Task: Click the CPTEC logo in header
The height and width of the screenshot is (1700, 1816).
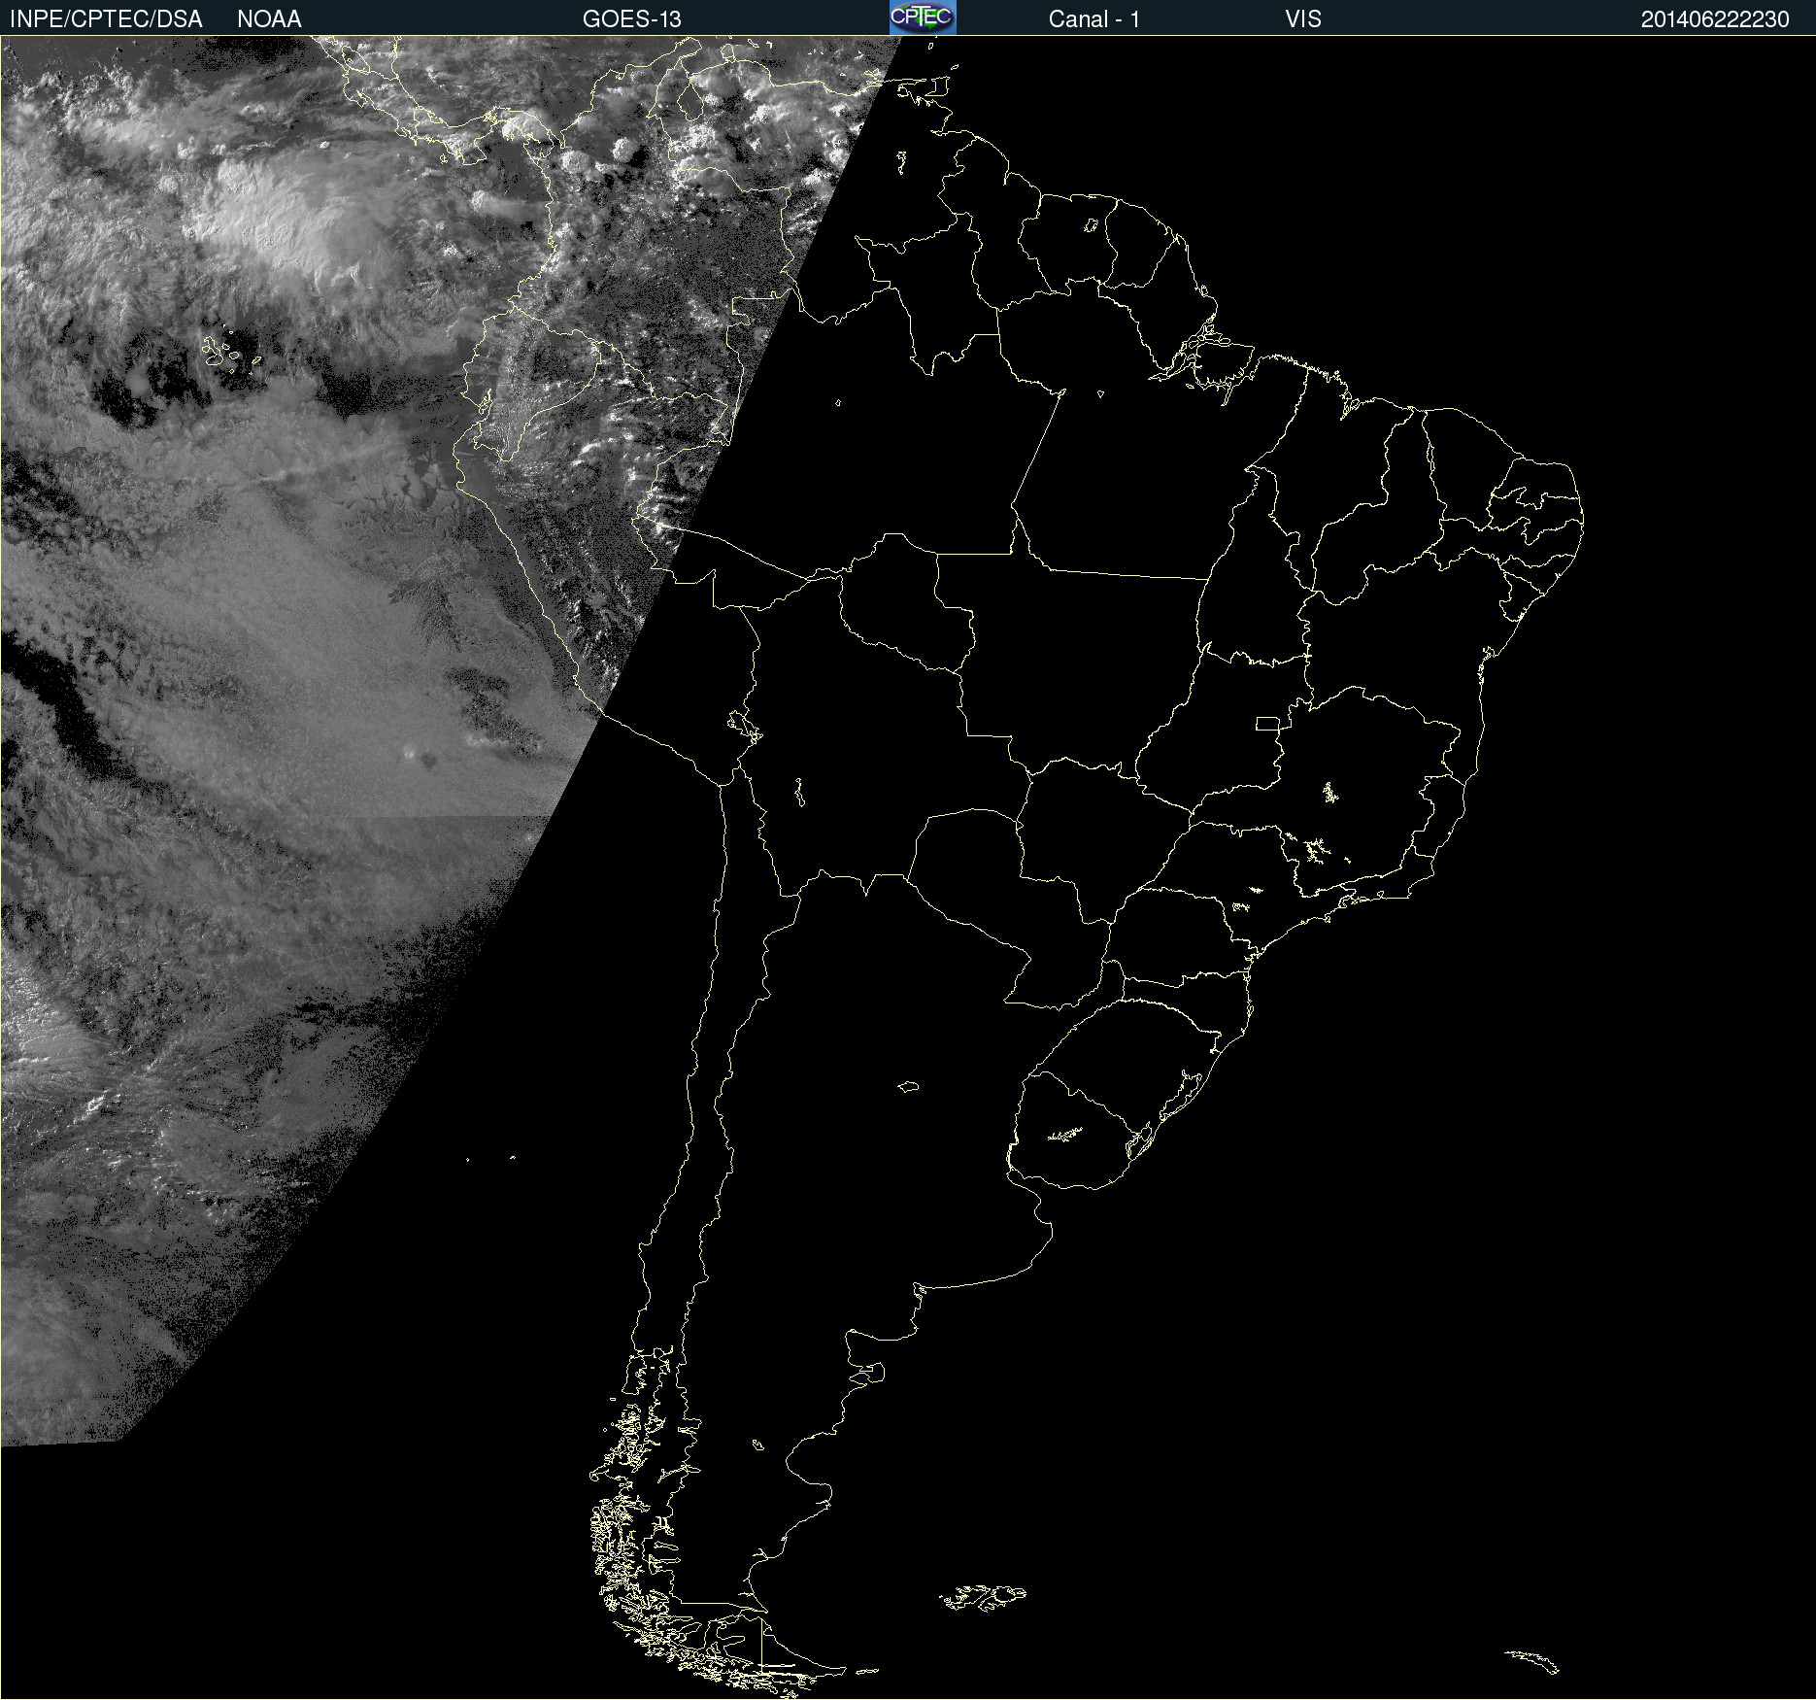Action: pos(923,17)
